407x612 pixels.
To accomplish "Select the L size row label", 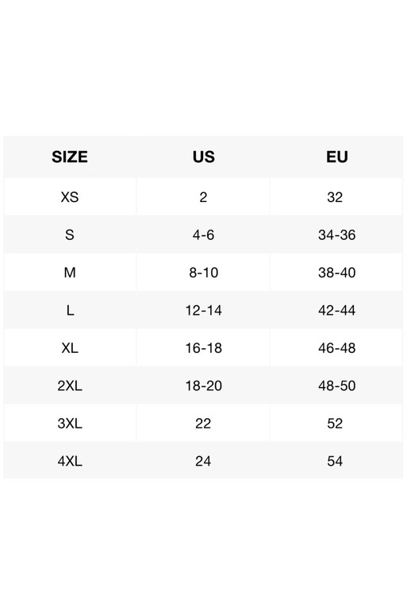I will [x=70, y=310].
